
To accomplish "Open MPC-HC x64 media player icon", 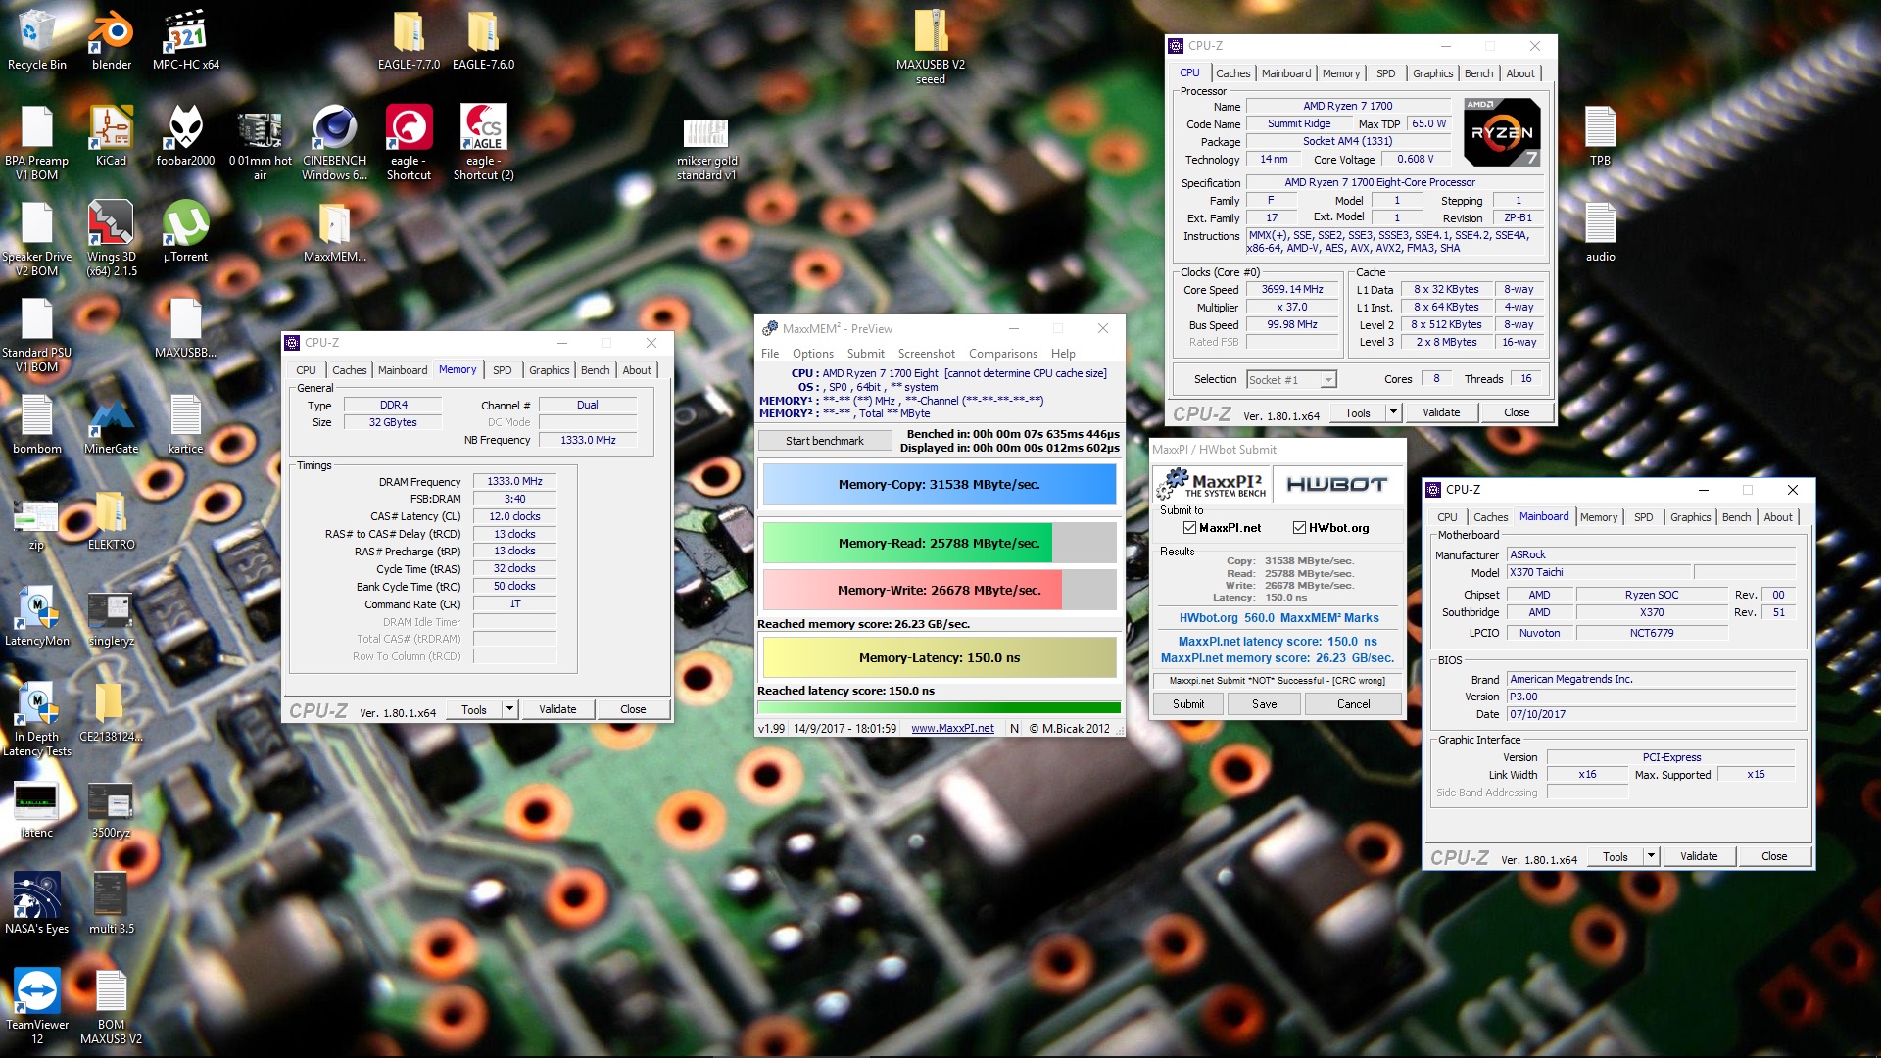I will [x=186, y=40].
